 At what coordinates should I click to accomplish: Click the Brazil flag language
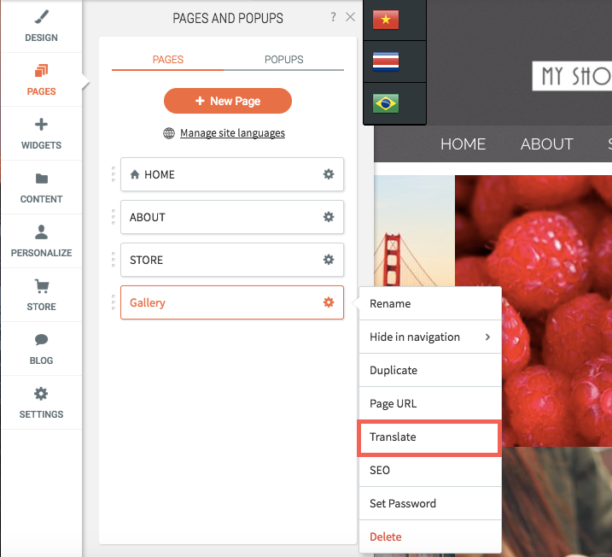click(386, 103)
